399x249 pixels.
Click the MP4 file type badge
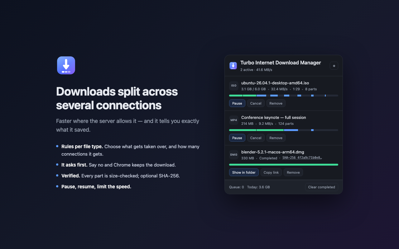pyautogui.click(x=234, y=120)
